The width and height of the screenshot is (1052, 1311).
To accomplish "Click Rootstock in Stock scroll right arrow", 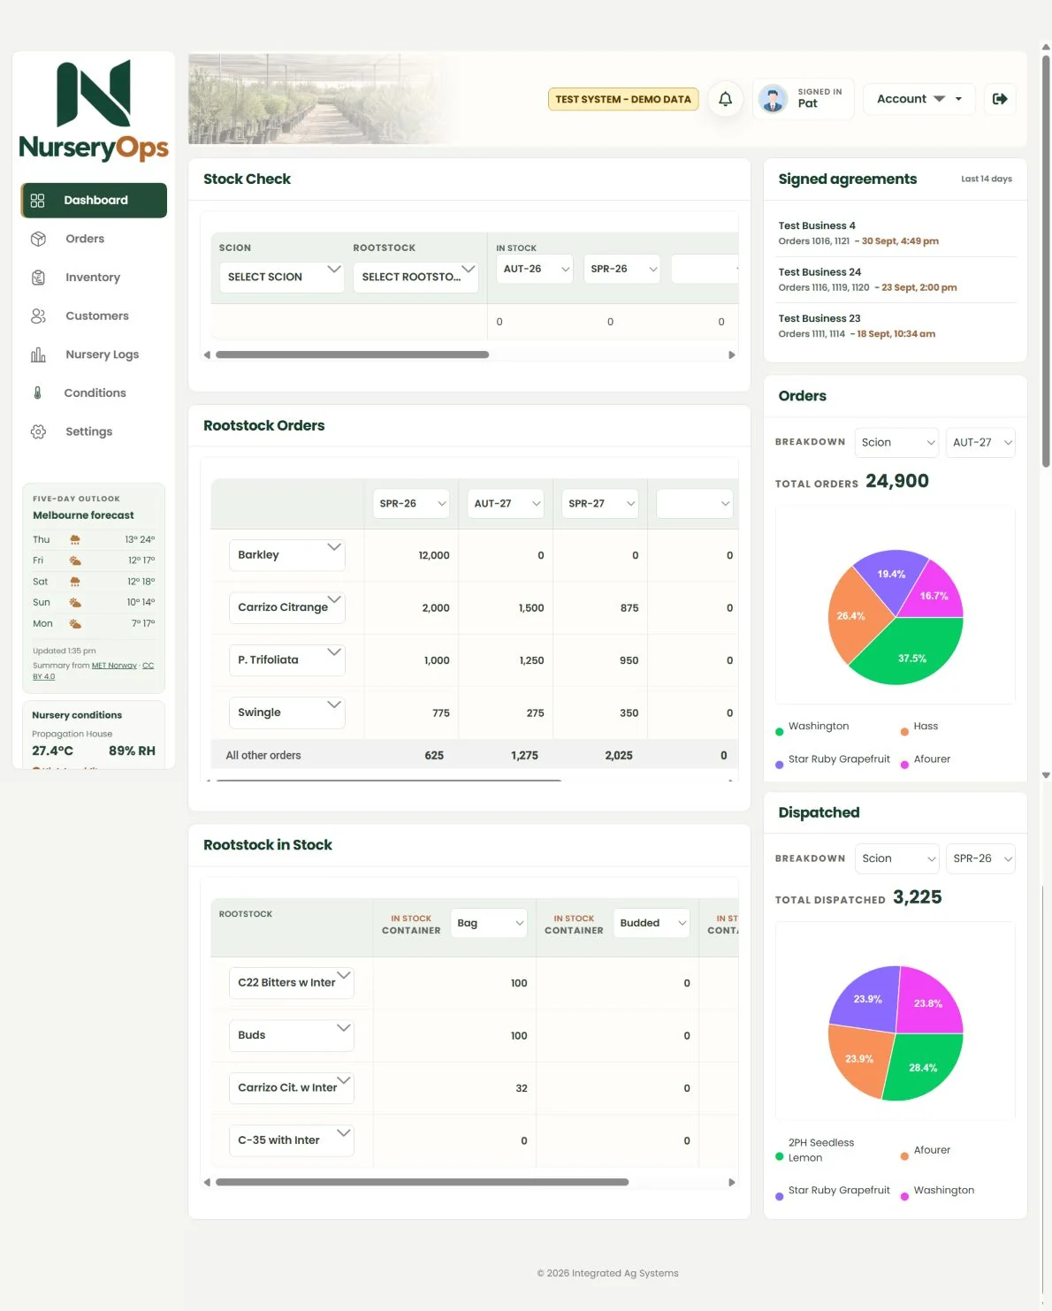I will pos(732,1182).
